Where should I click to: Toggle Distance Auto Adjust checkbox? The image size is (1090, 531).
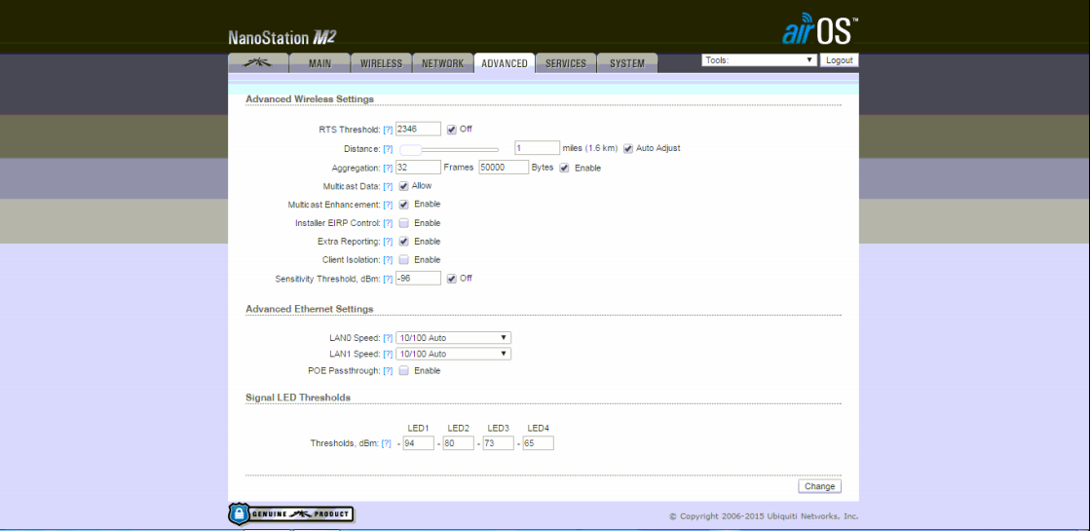click(628, 148)
